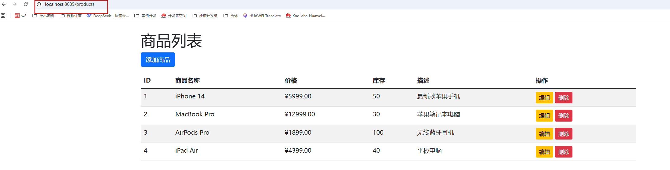Viewport: 670px width, 170px height.
Task: Delete the MacBook Pro product
Action: (563, 116)
